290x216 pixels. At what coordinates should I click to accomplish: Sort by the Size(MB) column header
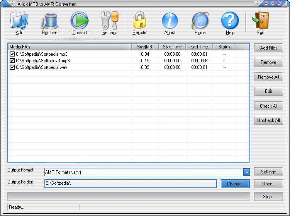(x=145, y=47)
